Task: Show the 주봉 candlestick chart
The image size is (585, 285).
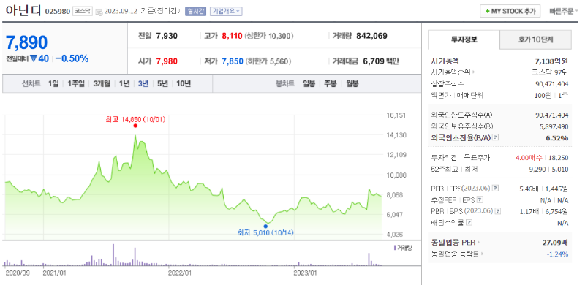Action: point(331,83)
